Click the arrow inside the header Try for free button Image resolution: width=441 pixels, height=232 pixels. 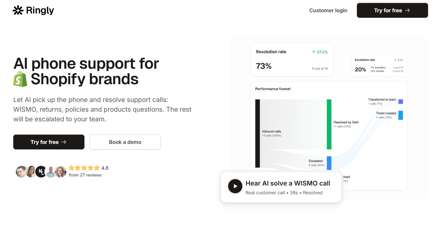407,10
